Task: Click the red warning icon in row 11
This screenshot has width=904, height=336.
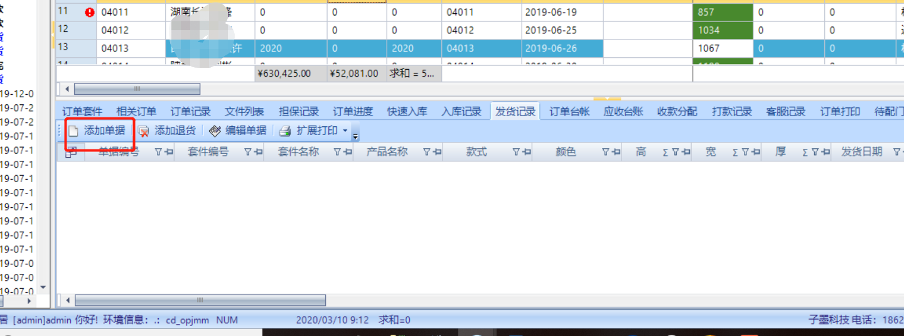Action: click(89, 12)
